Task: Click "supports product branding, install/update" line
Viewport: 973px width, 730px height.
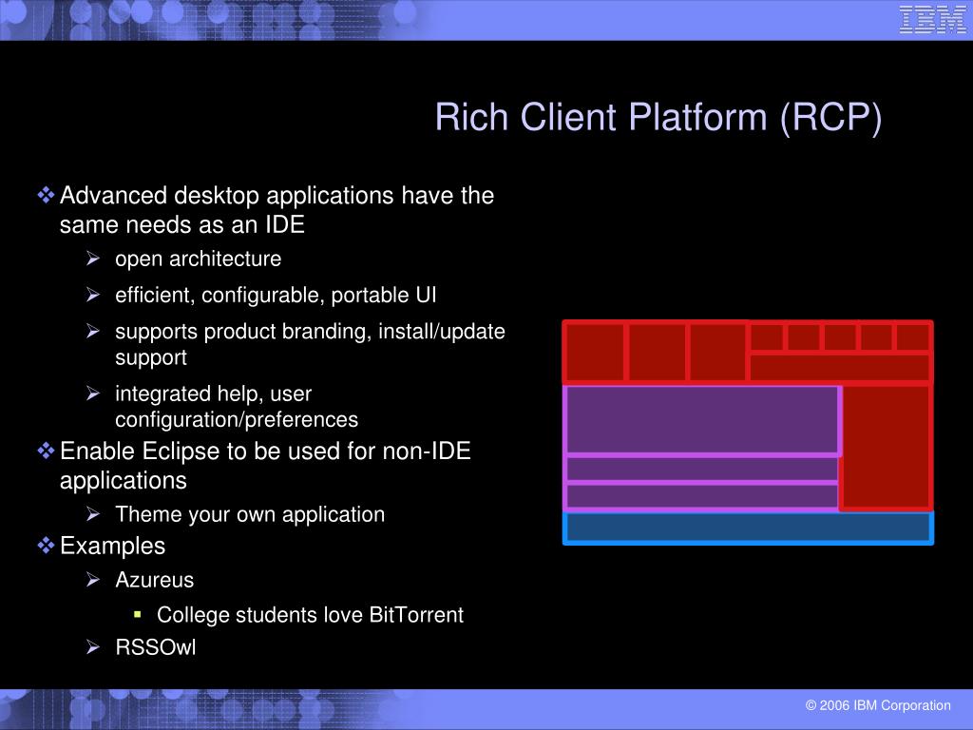Action: [310, 332]
